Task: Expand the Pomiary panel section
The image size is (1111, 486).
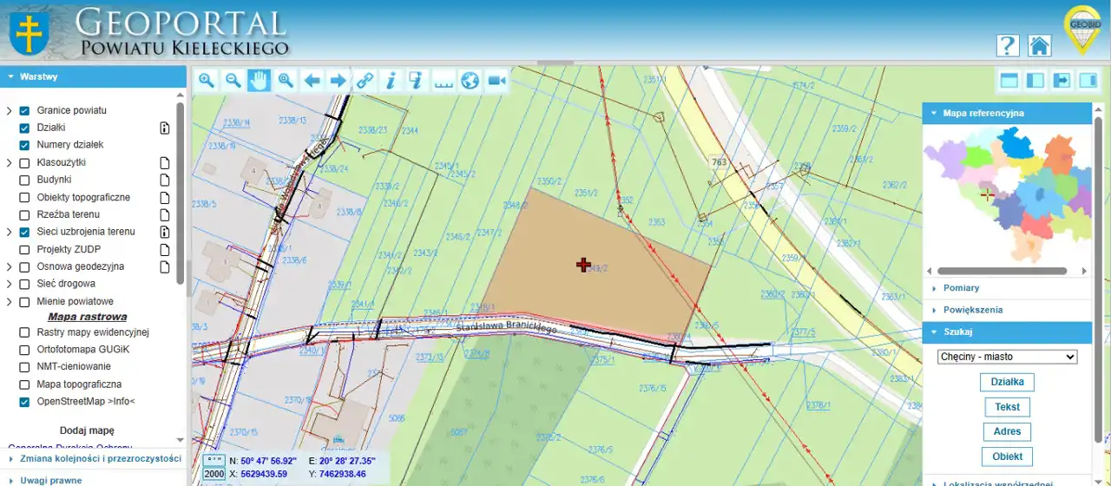Action: 961,288
